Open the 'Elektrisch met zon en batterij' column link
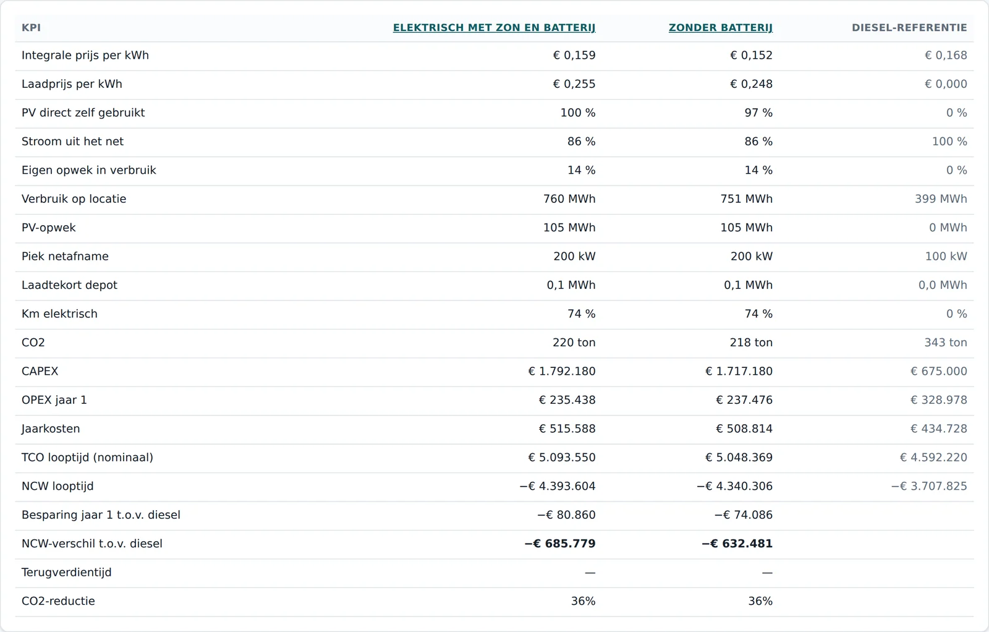989x632 pixels. (494, 28)
